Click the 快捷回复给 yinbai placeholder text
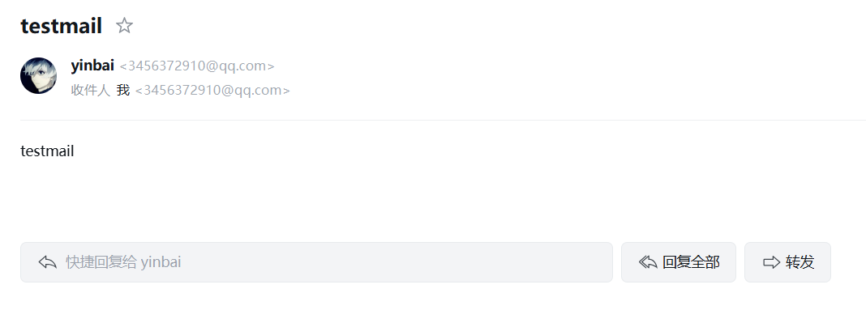Image resolution: width=866 pixels, height=327 pixels. click(x=123, y=262)
